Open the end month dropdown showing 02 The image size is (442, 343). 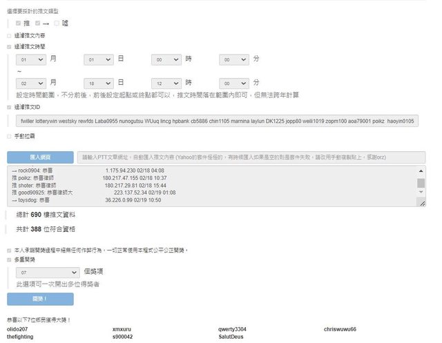click(31, 82)
